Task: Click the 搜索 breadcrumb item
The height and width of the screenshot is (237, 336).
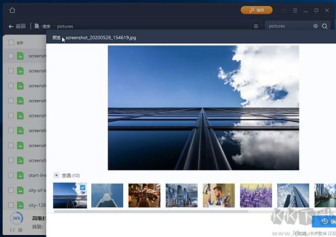Action: pos(46,26)
